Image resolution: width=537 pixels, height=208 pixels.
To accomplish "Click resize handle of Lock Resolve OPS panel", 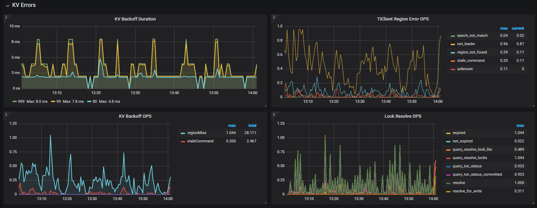I will tap(532, 203).
